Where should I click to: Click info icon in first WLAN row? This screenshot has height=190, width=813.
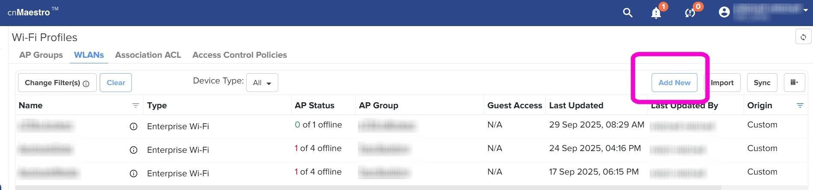[134, 127]
